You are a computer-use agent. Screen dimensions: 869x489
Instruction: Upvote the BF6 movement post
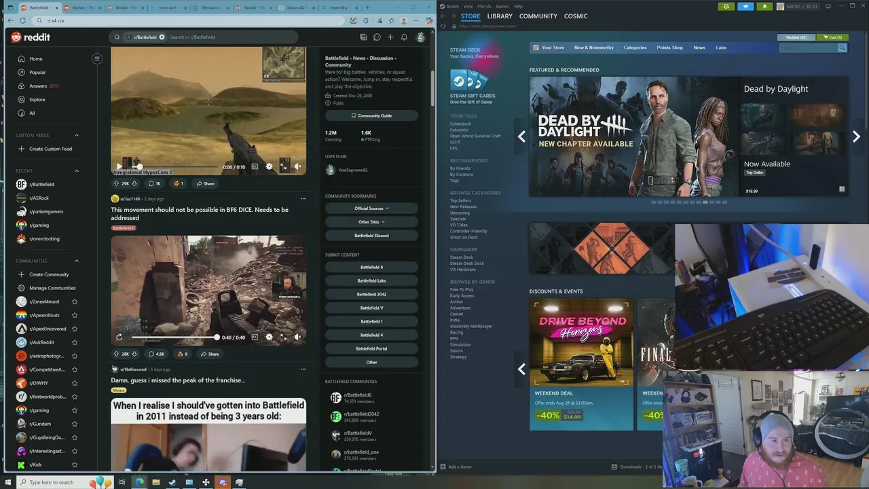tap(117, 354)
